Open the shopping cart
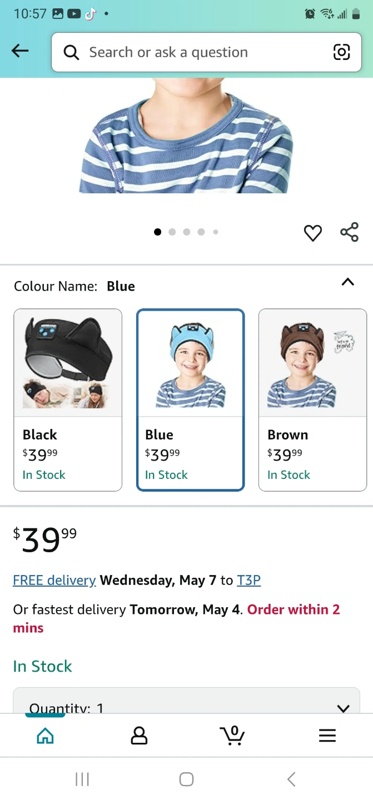The height and width of the screenshot is (800, 373). [x=232, y=736]
